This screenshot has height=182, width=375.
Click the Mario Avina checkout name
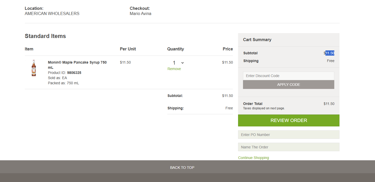[x=140, y=13]
